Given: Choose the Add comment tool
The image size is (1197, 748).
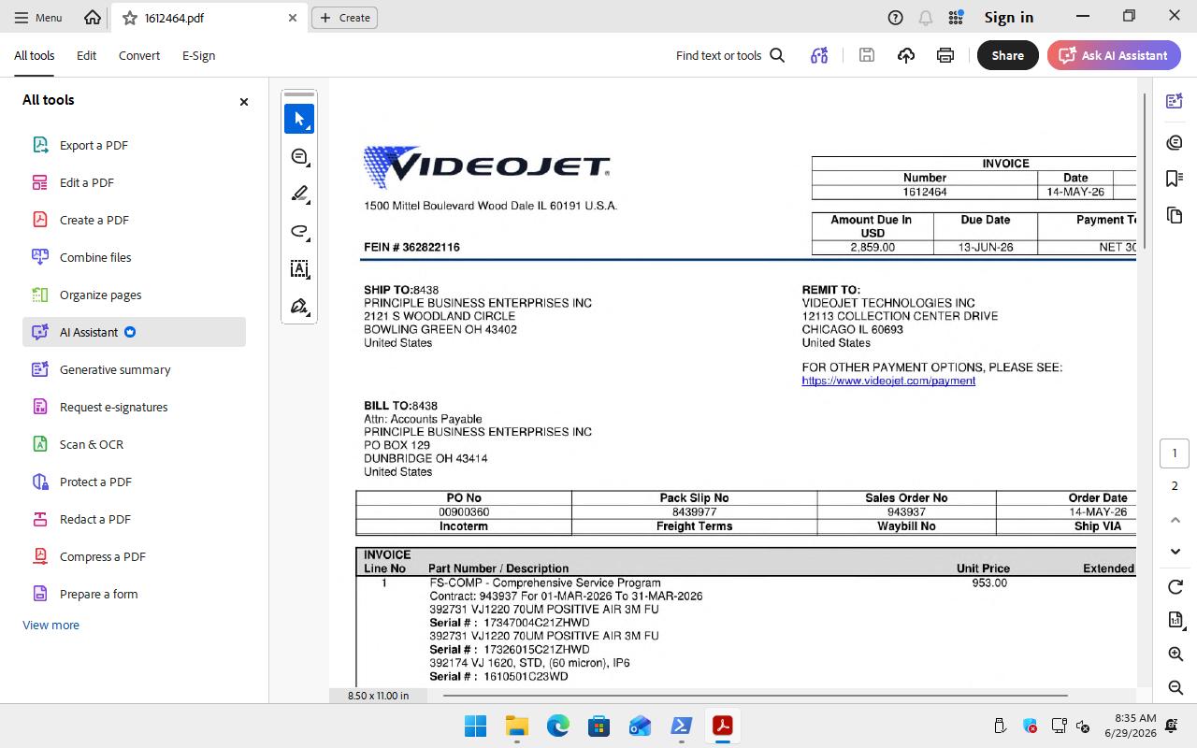Looking at the screenshot, I should click(x=299, y=157).
